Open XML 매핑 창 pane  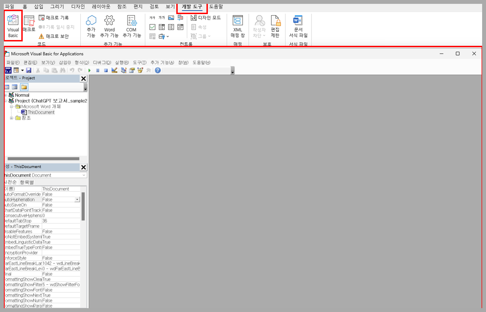click(x=238, y=26)
